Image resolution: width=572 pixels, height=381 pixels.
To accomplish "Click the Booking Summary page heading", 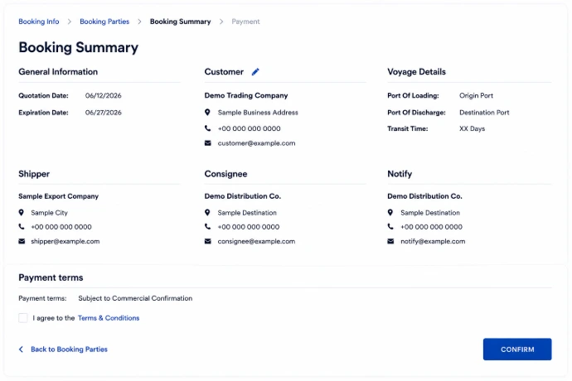I will tap(79, 48).
